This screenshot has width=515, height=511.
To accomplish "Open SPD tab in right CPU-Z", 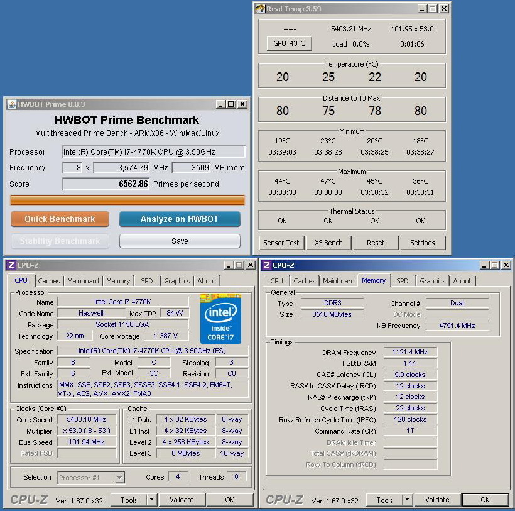I will 403,281.
